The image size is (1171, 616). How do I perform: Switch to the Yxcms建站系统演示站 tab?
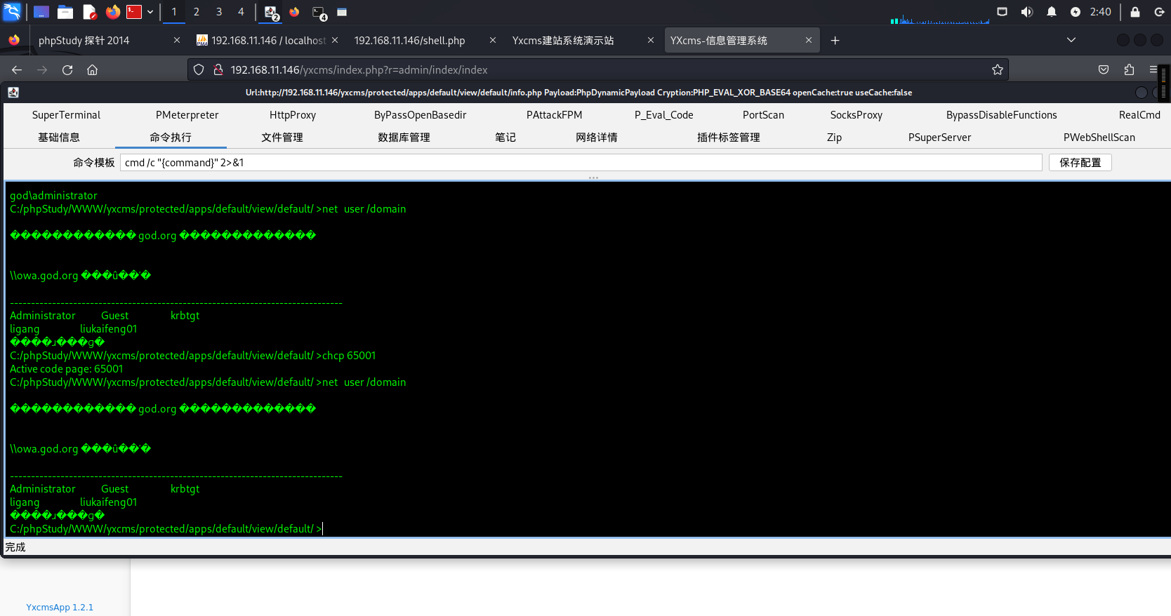click(563, 41)
